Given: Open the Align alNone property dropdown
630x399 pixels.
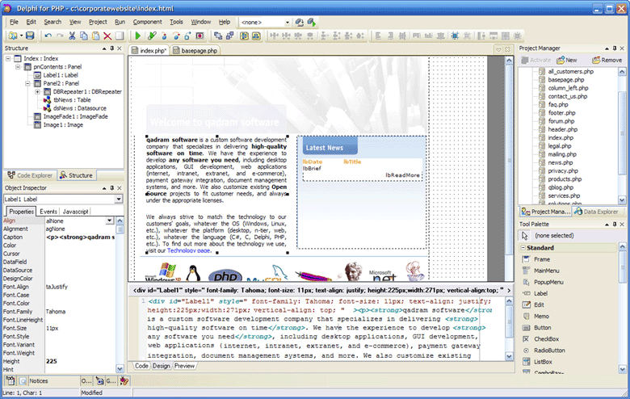Looking at the screenshot, I should pyautogui.click(x=109, y=220).
